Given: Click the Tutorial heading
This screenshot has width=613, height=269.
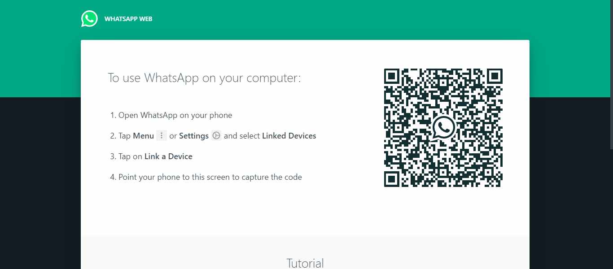Looking at the screenshot, I should 305,263.
